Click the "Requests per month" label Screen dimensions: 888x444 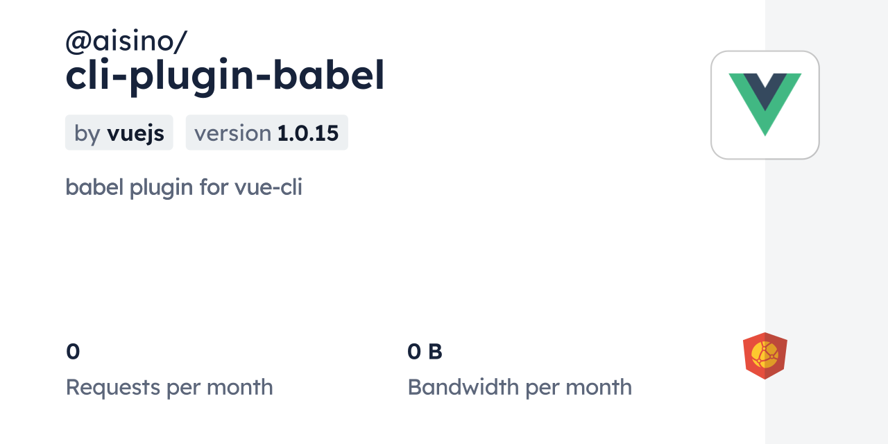[169, 387]
